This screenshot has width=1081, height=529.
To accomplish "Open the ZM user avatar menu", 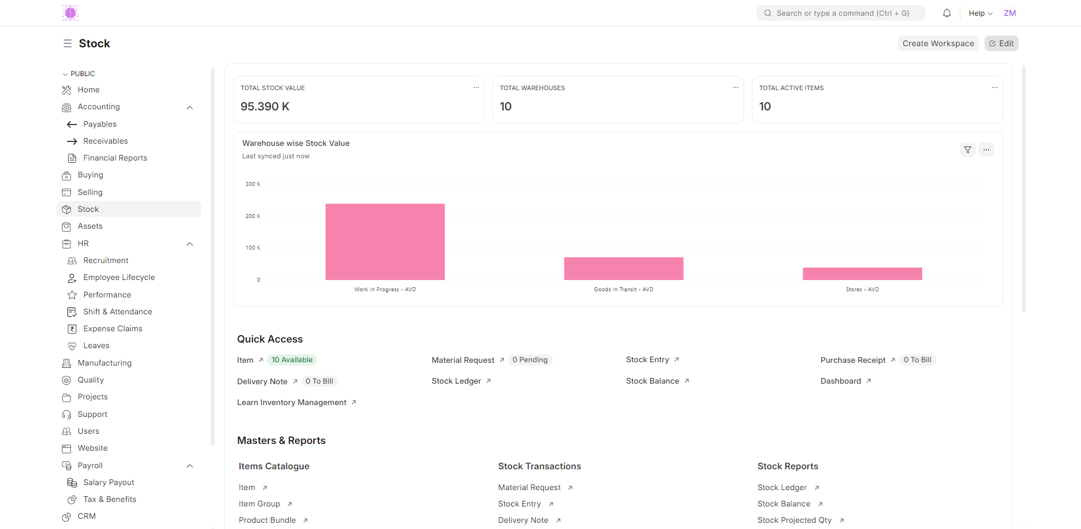I will tap(1010, 13).
